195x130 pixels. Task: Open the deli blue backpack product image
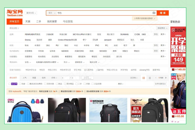pos(26,110)
